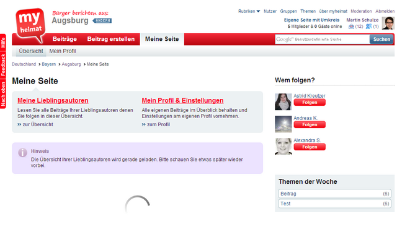
Task: Open the Nutzer menu item
Action: 270,11
